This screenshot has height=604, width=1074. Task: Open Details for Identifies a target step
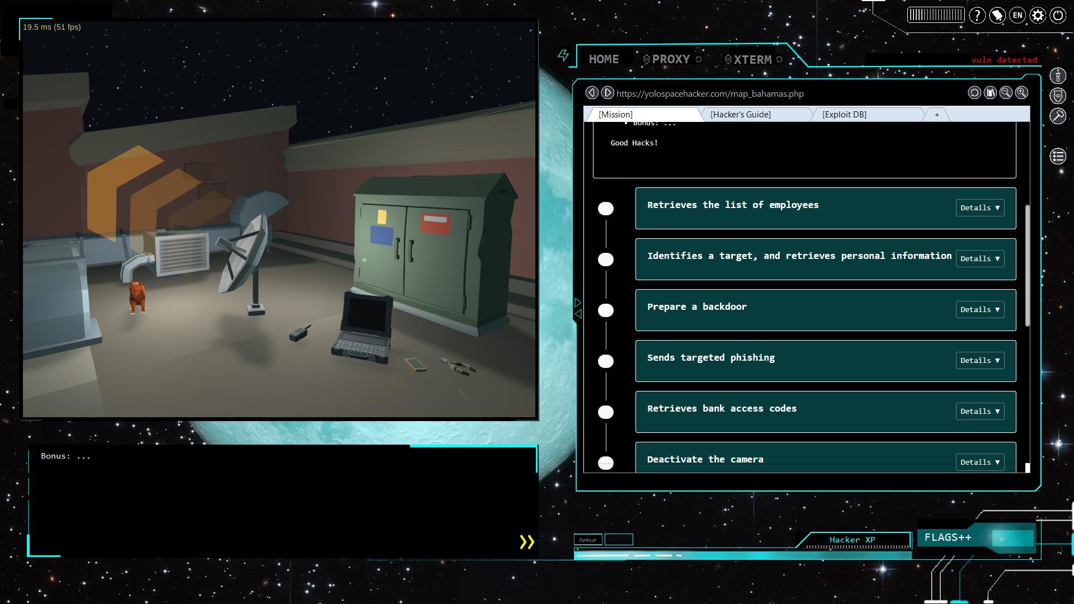pyautogui.click(x=979, y=258)
